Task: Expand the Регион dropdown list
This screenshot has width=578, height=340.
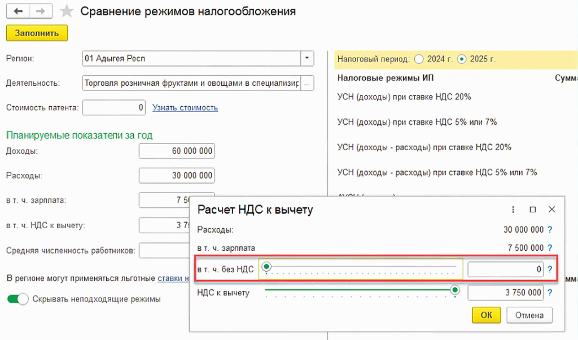Action: pos(307,58)
